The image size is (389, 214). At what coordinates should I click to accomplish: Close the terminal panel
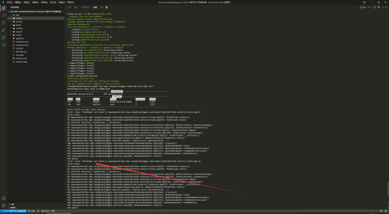[x=386, y=7]
